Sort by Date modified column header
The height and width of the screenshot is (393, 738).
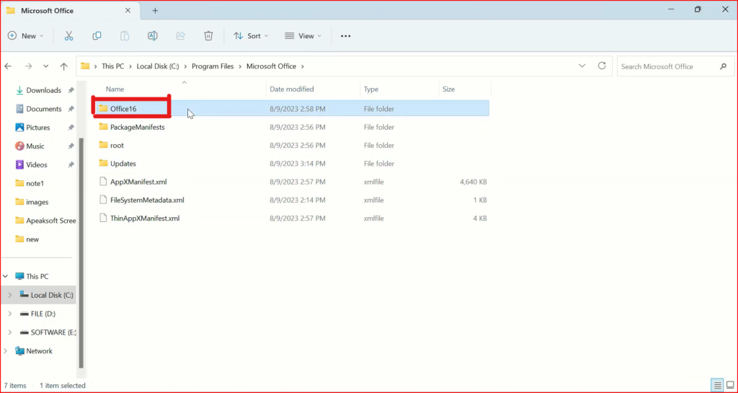pyautogui.click(x=291, y=89)
